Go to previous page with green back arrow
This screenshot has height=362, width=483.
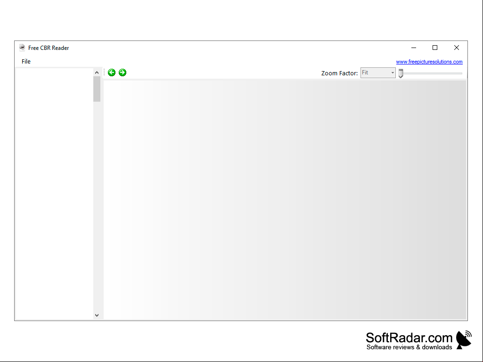pyautogui.click(x=112, y=72)
